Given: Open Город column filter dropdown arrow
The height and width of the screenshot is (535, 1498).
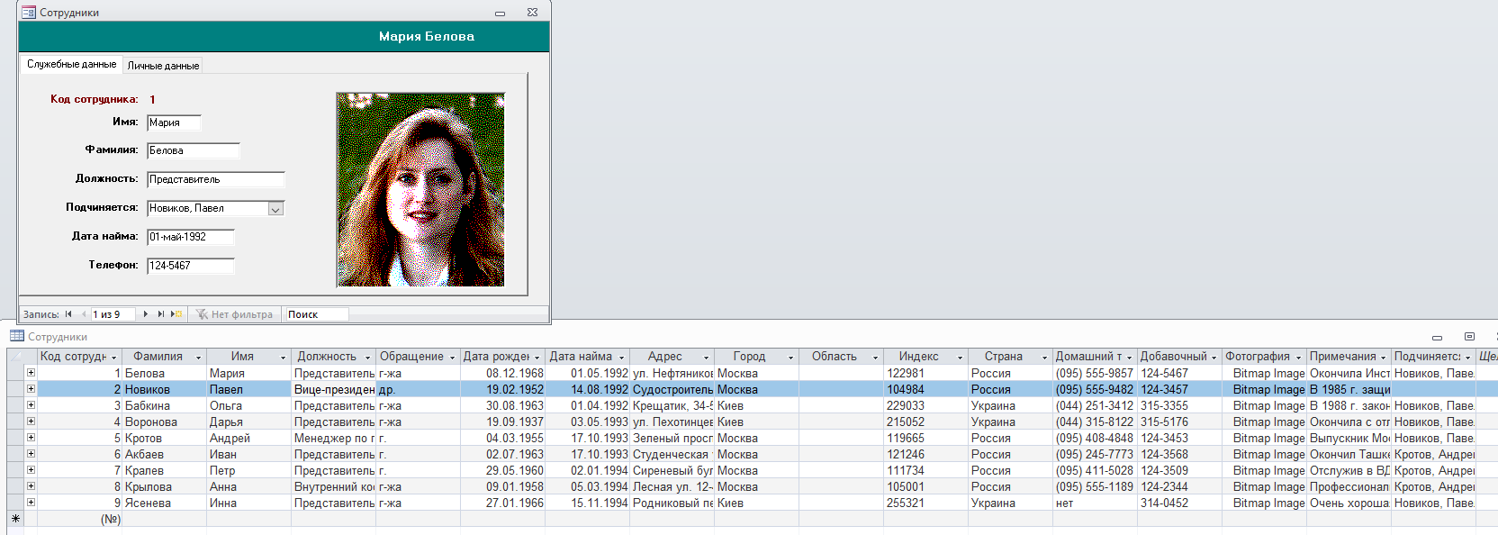Looking at the screenshot, I should tap(791, 358).
